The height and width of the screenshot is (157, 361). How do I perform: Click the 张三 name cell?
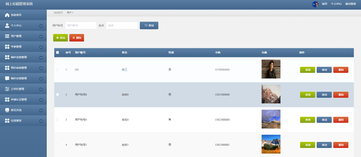(124, 70)
